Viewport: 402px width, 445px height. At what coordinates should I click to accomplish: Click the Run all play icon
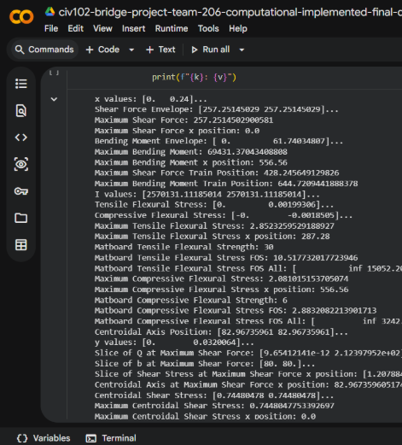[195, 50]
